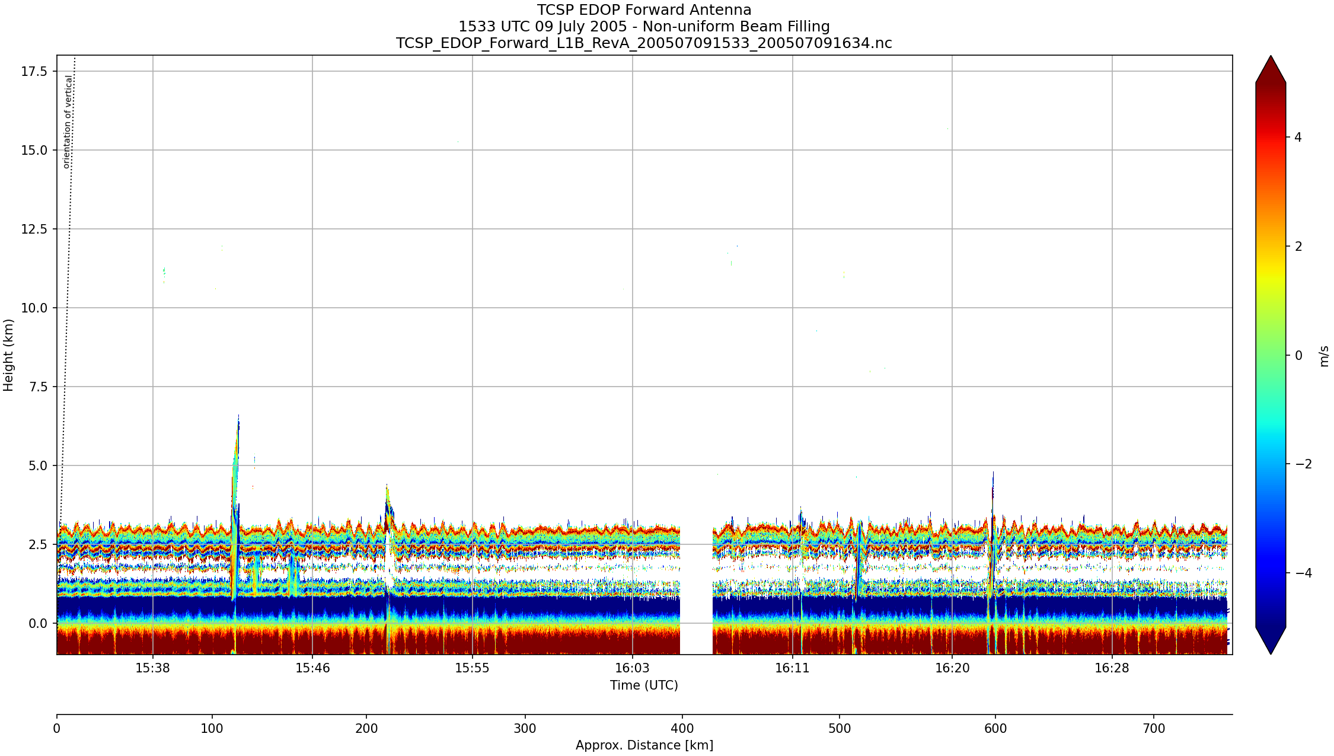Click the dark blue arrow below the colorbar
Viewport: 1334px width, 756px height.
pyautogui.click(x=1271, y=640)
